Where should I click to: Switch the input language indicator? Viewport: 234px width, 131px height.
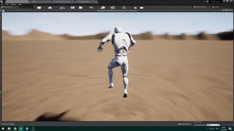(x=217, y=128)
